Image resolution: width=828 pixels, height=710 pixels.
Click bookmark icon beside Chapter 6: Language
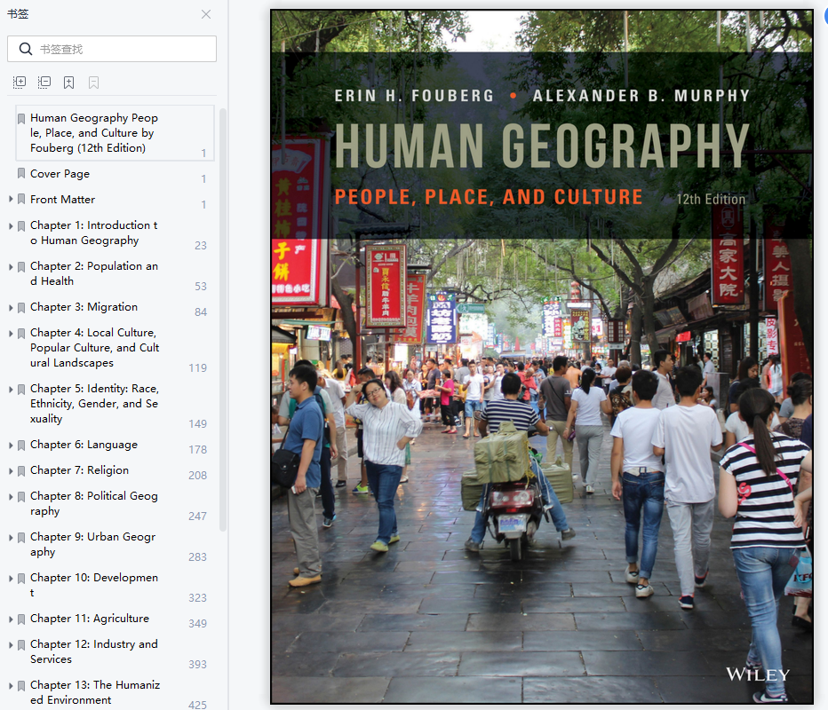[x=21, y=446]
